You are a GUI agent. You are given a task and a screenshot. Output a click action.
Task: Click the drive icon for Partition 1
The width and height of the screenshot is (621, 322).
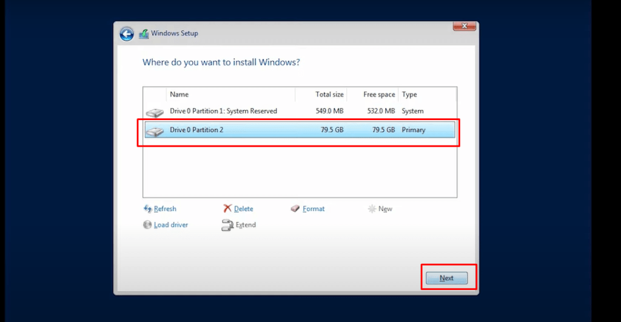coord(155,112)
